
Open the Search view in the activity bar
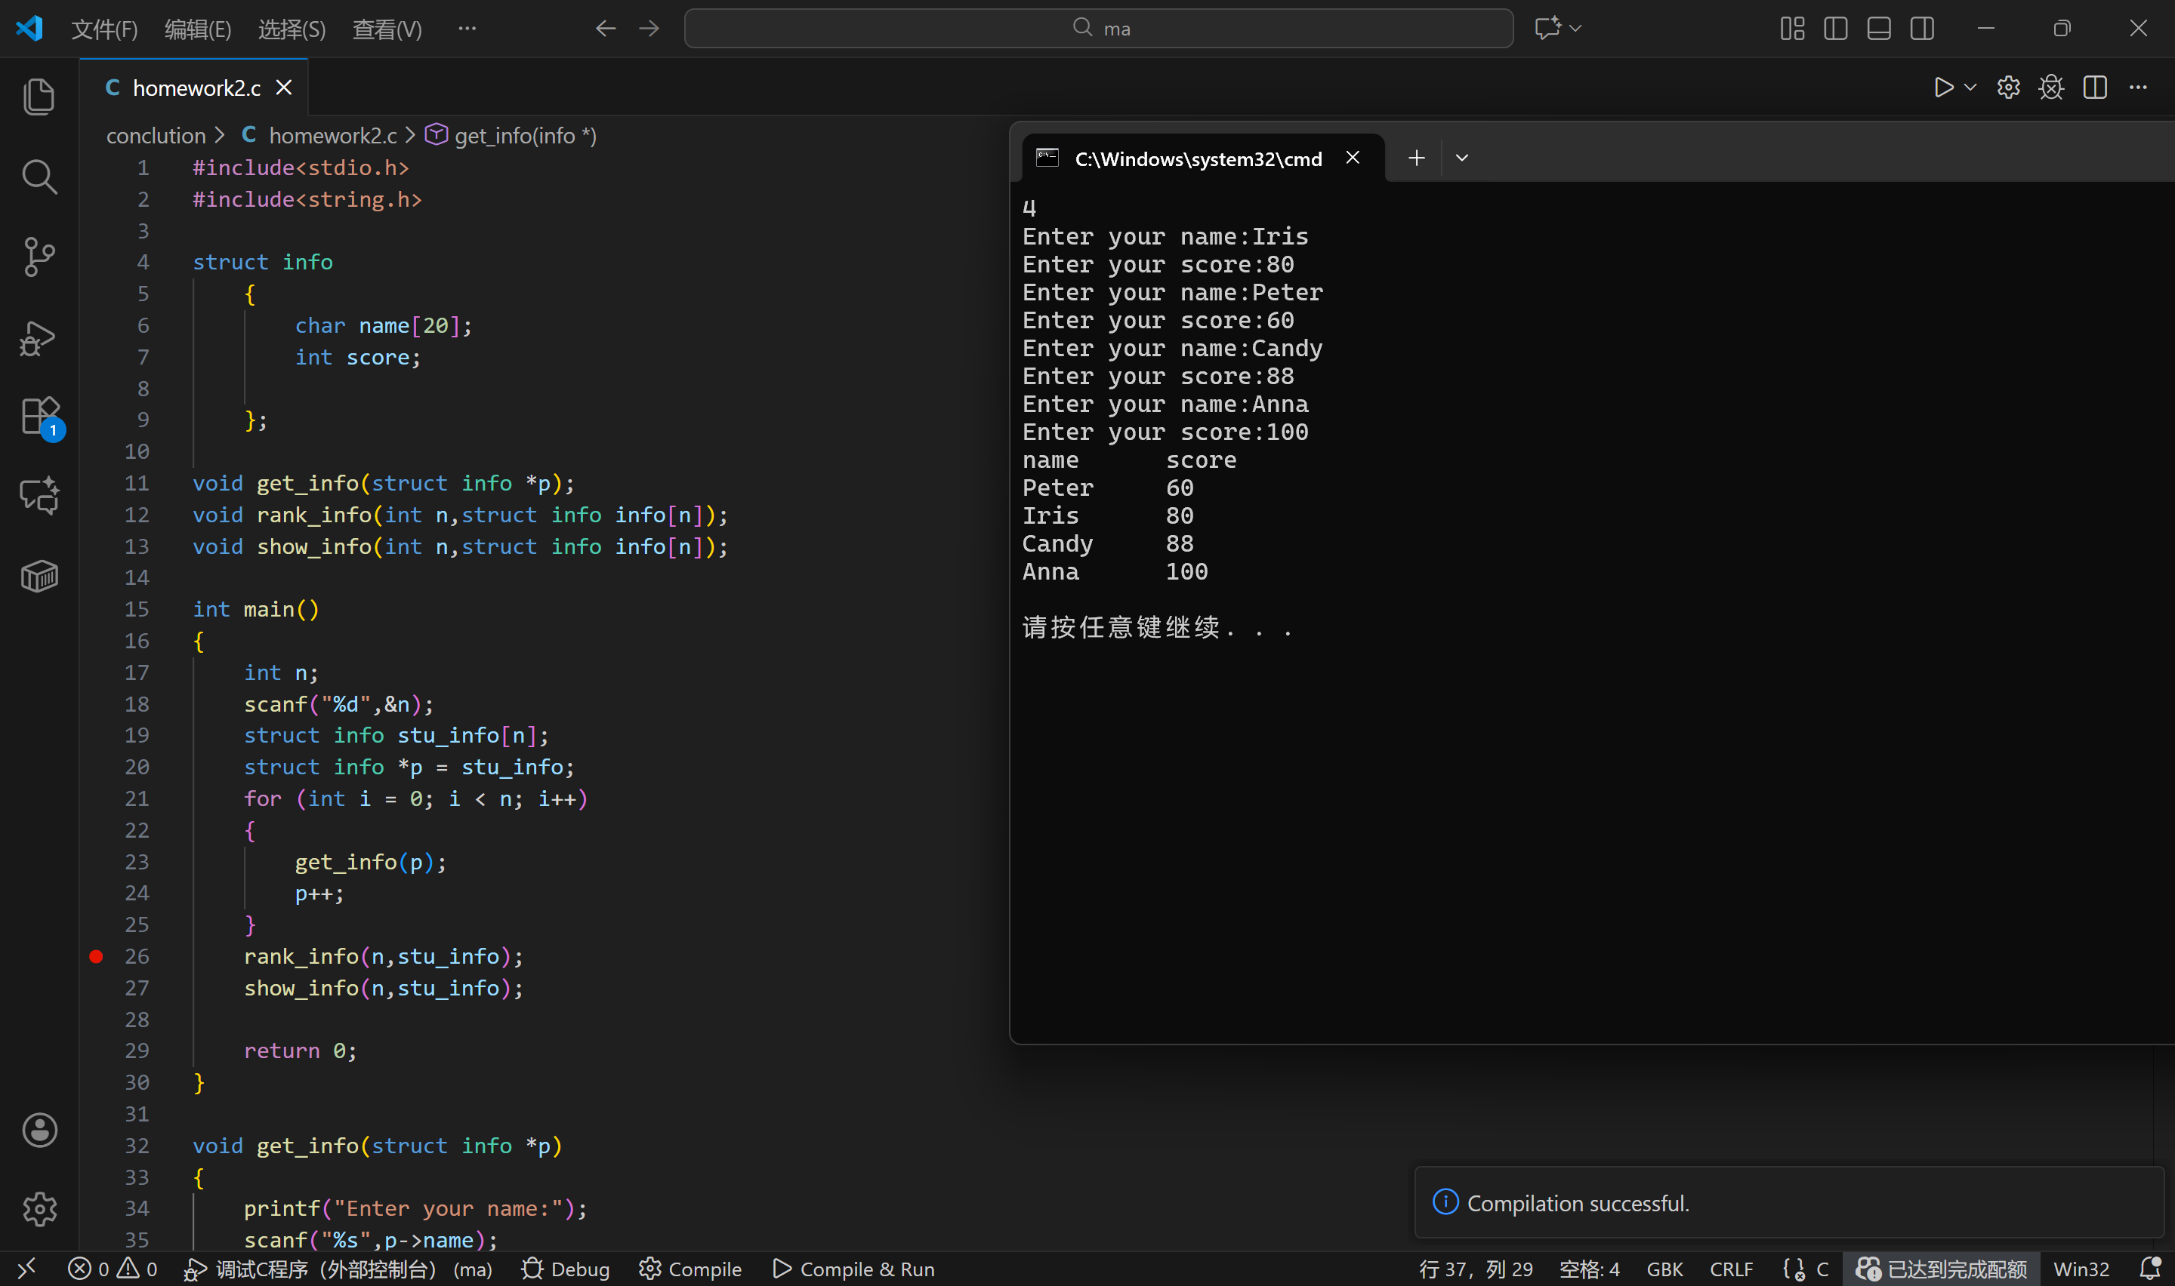39,177
